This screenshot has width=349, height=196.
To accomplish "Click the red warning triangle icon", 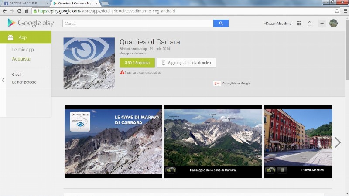I will click(122, 72).
